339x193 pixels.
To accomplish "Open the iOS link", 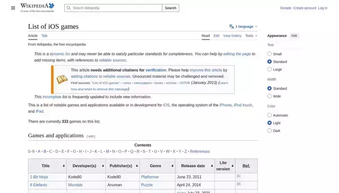I will (x=166, y=105).
